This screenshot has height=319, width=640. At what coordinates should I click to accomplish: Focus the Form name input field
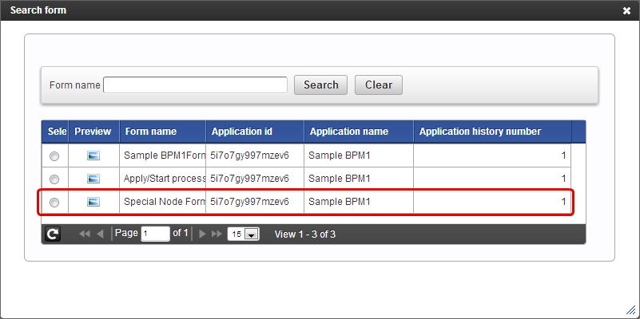[195, 85]
